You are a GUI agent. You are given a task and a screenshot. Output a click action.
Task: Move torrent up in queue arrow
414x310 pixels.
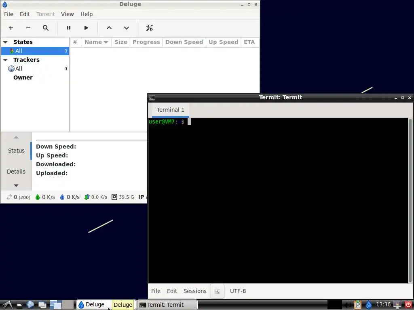(x=109, y=28)
